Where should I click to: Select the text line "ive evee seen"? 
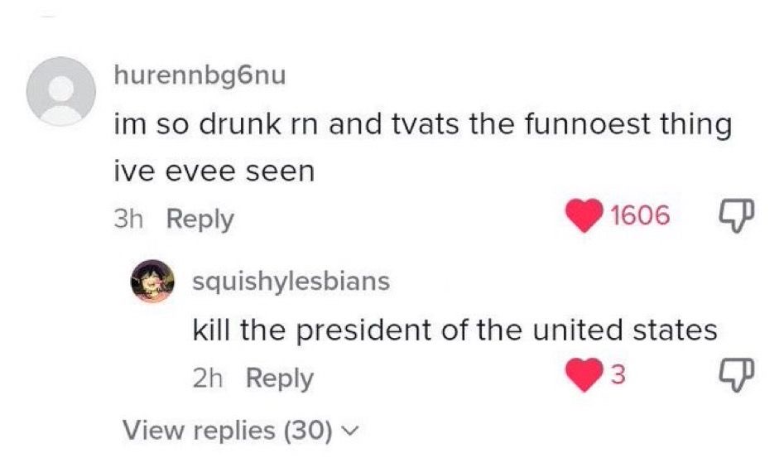[213, 171]
